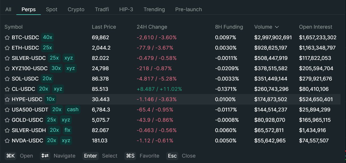
Task: Sort by Open Interest column header
Action: pyautogui.click(x=316, y=27)
